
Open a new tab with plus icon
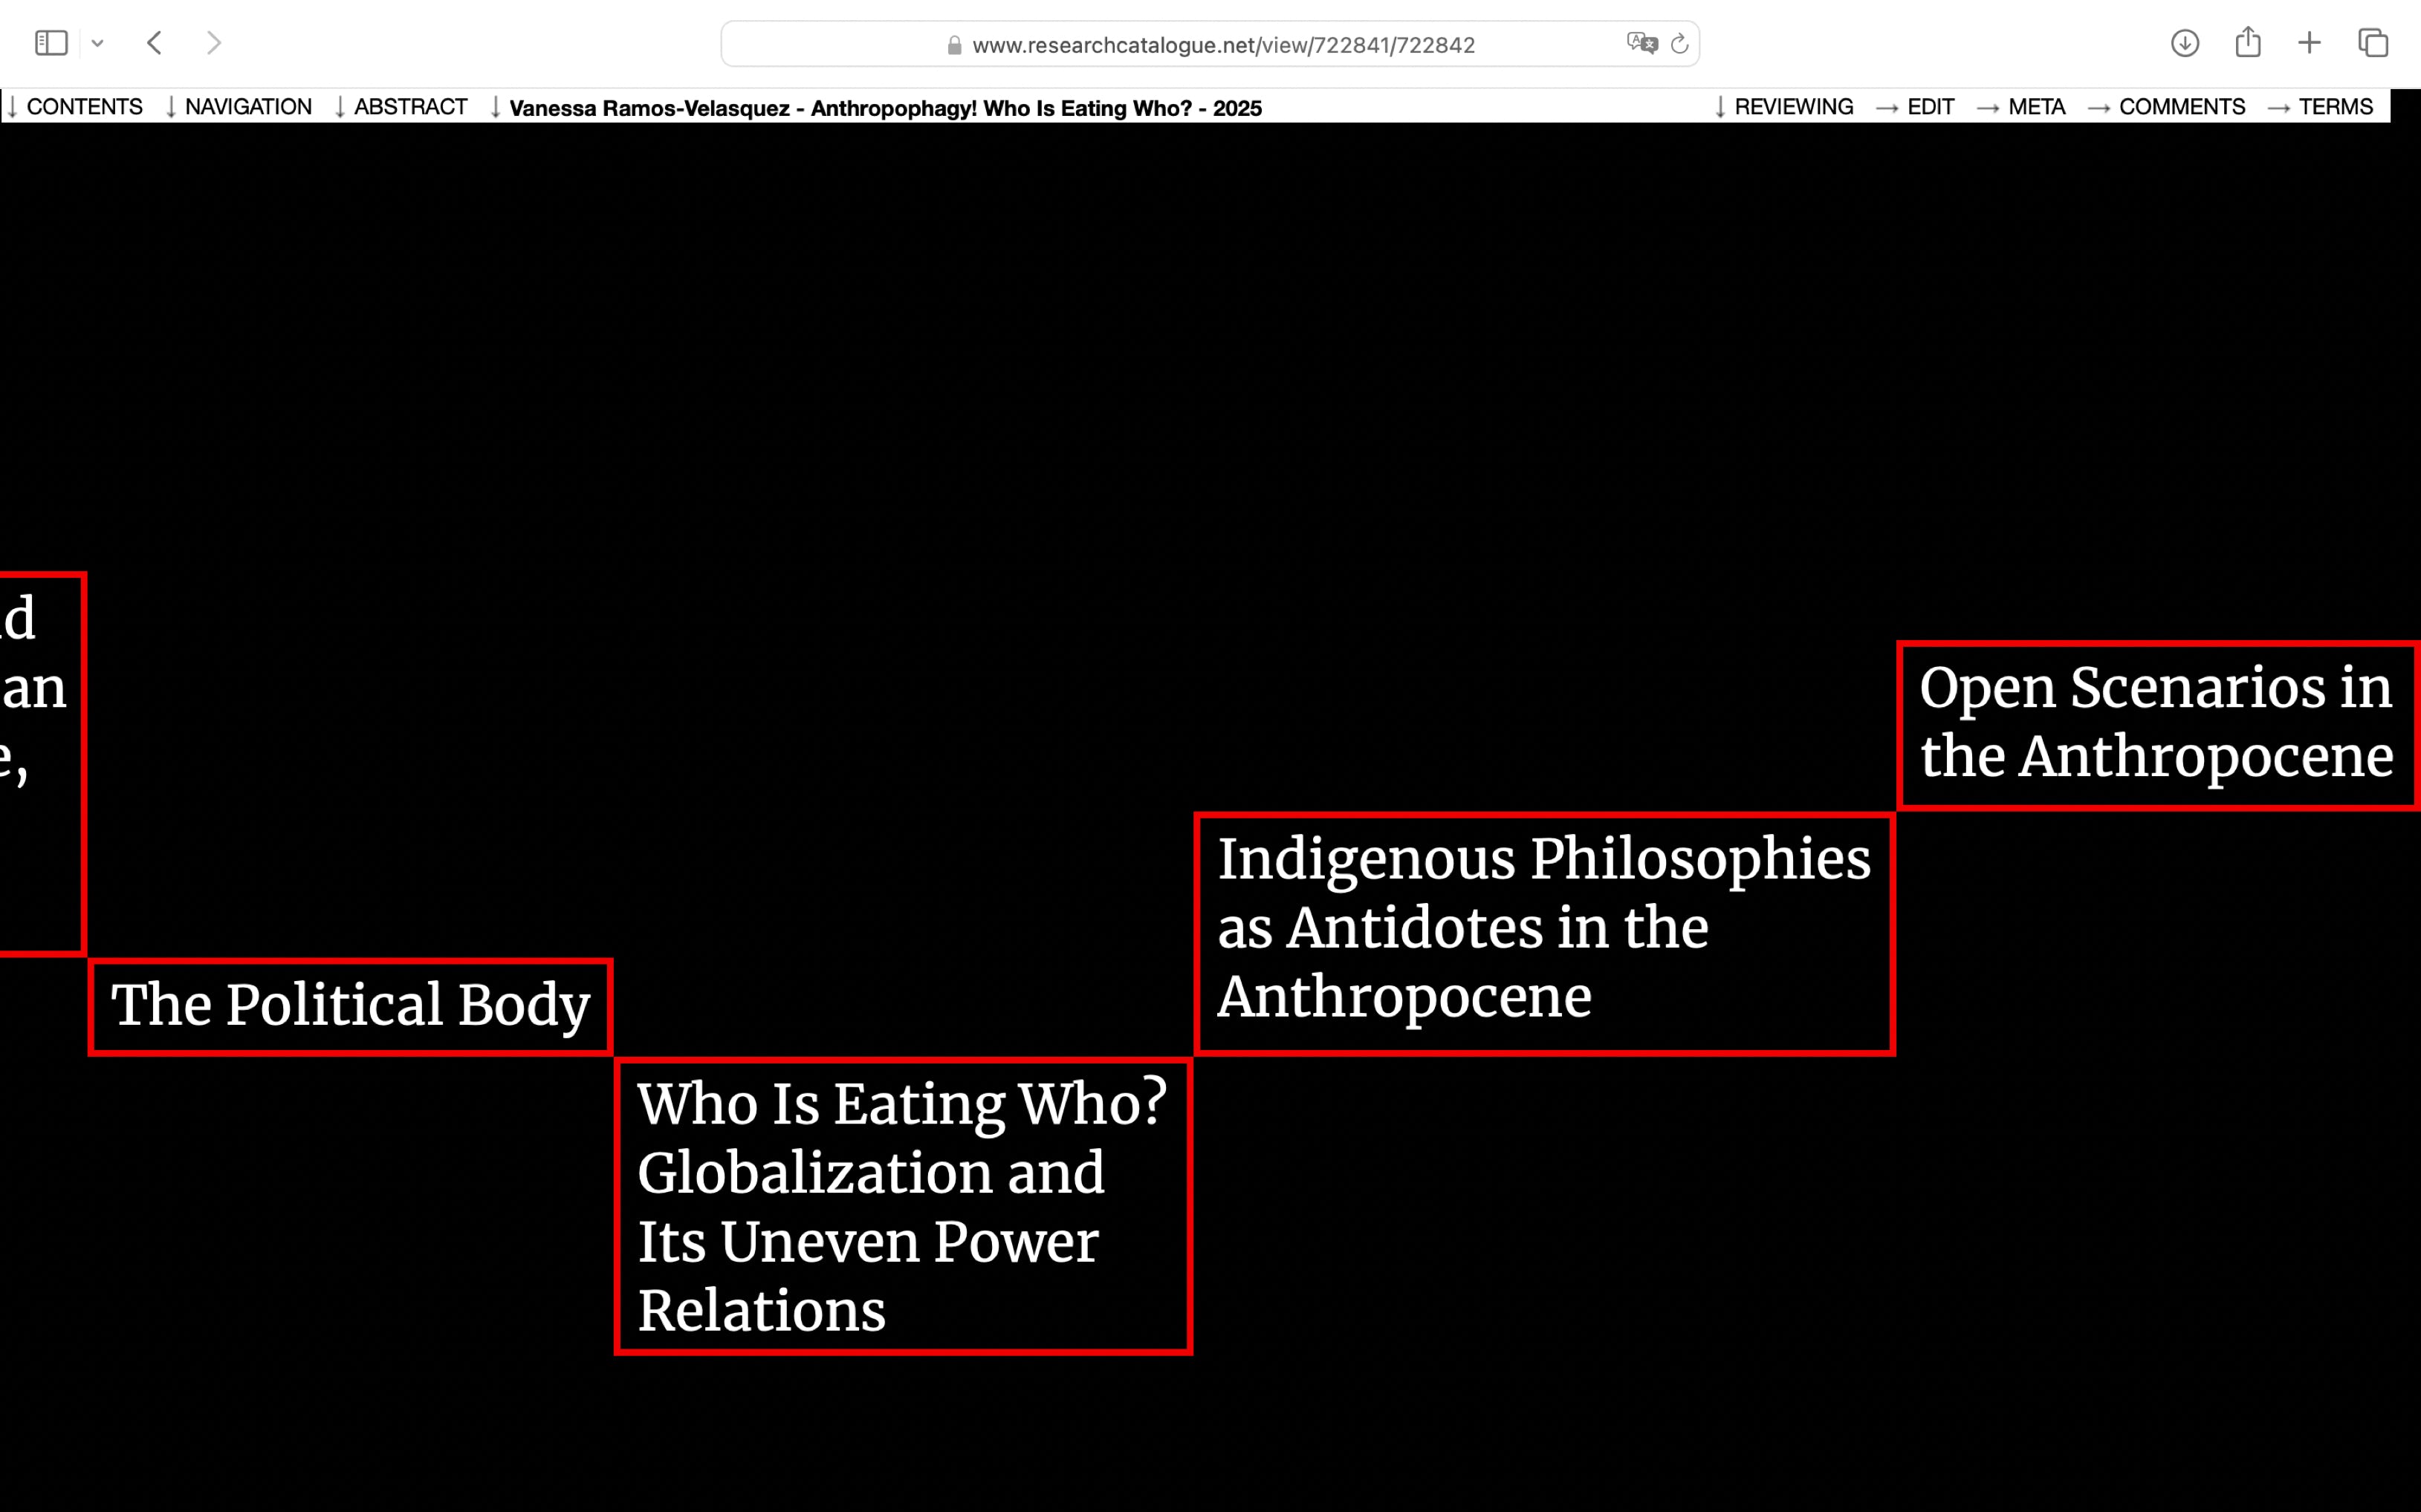(2309, 43)
